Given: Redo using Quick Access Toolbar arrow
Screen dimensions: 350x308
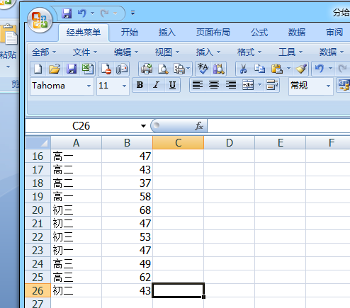Looking at the screenshot, I should [x=105, y=13].
